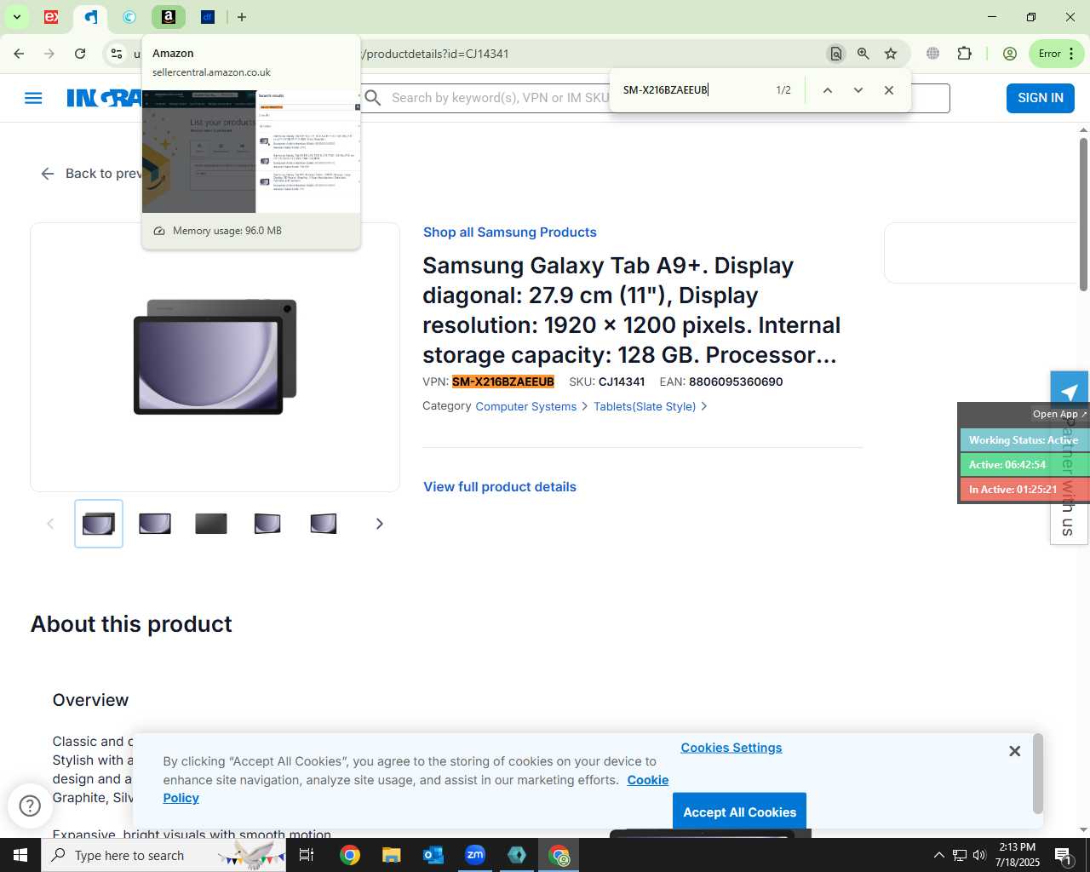1090x872 pixels.
Task: Click the SIGN IN button
Action: click(1041, 98)
